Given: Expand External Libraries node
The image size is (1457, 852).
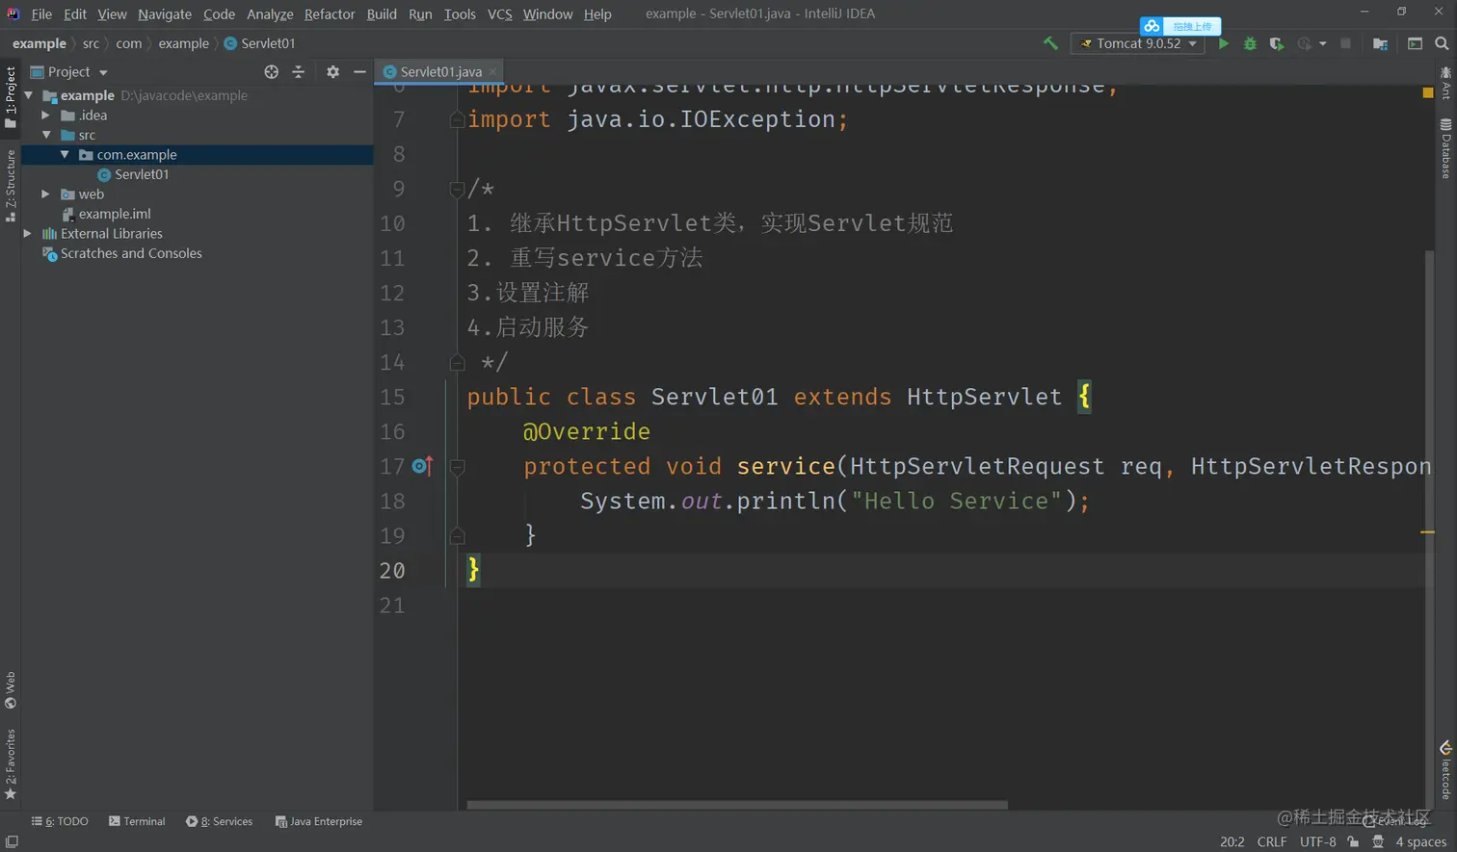Looking at the screenshot, I should pos(28,234).
